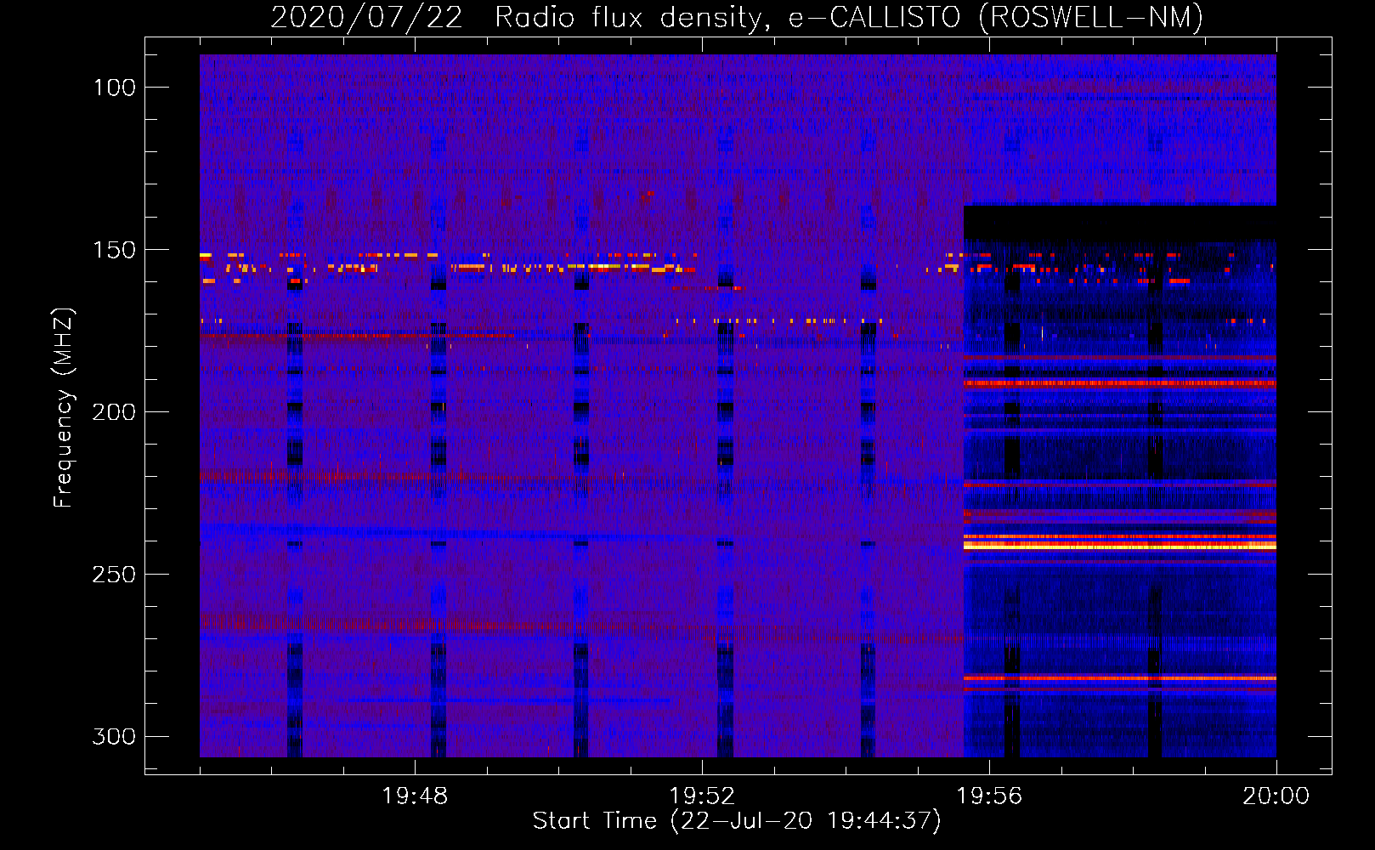Click the red band near 282 MHz
The width and height of the screenshot is (1375, 850).
[1120, 678]
